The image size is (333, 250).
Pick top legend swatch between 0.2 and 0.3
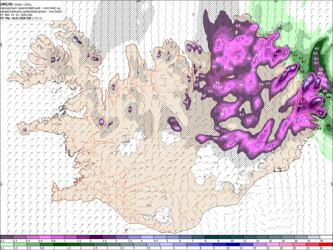click(x=7, y=237)
